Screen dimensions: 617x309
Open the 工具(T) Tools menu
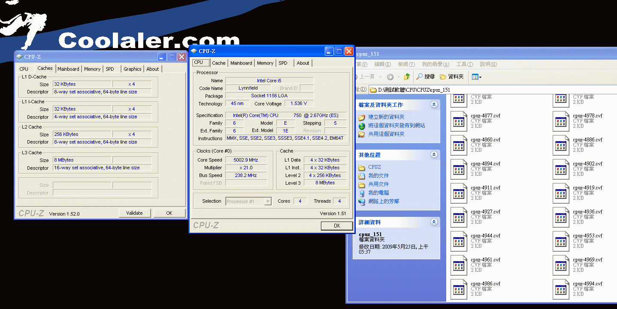coord(464,64)
